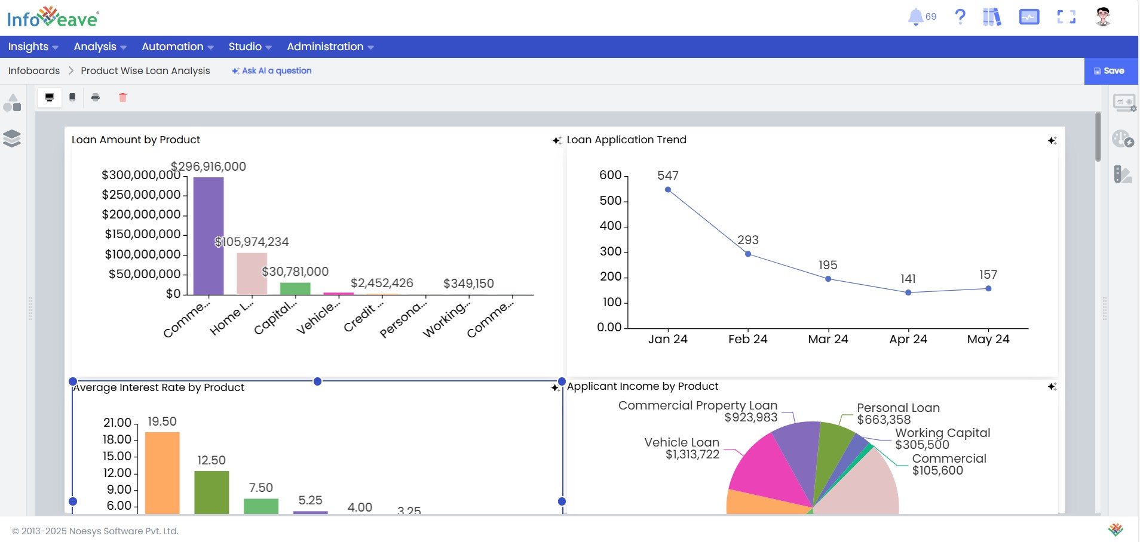Viewport: 1140px width, 542px height.
Task: Click the Average Interest Rate by Product title
Action: [x=158, y=387]
